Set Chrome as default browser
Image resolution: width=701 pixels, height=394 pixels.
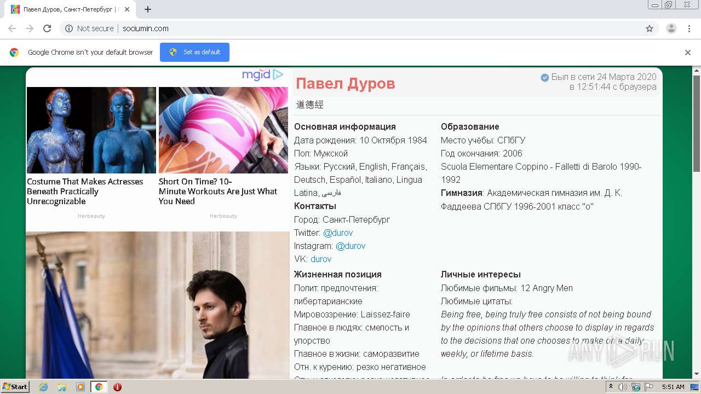(x=194, y=52)
